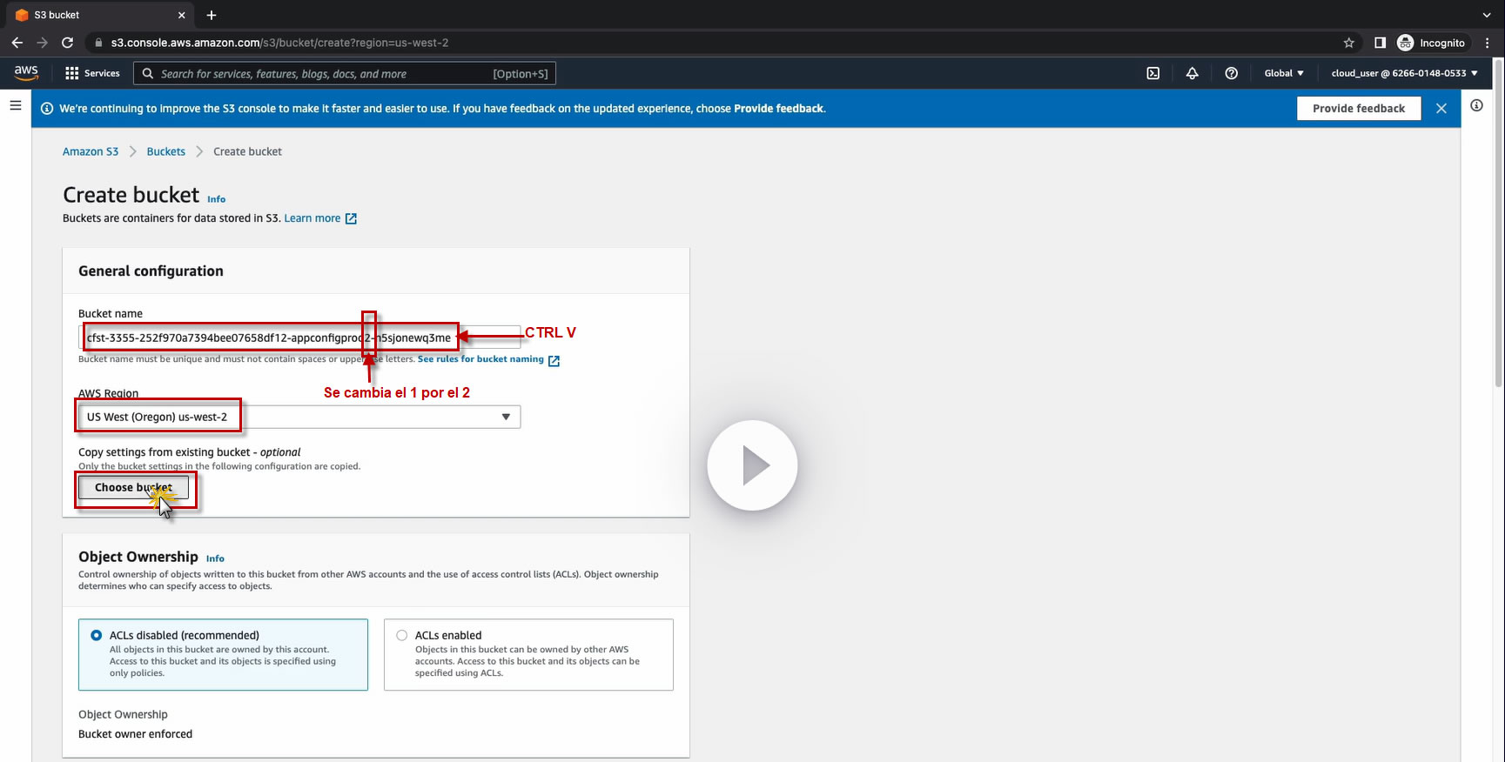The image size is (1505, 762).
Task: Open the notifications bell
Action: coord(1193,73)
